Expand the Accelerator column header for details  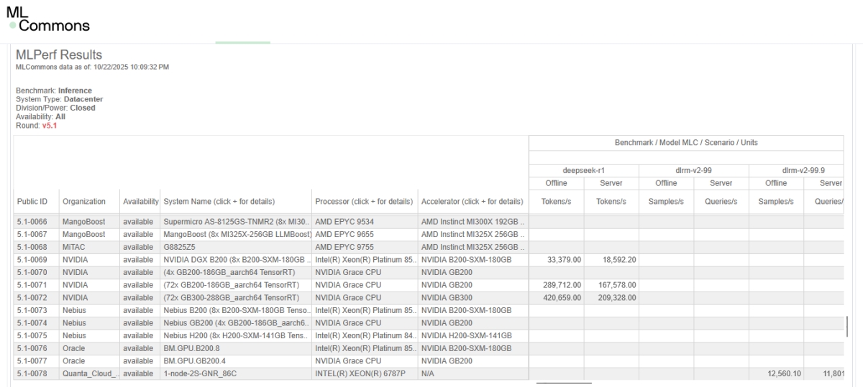tap(472, 202)
